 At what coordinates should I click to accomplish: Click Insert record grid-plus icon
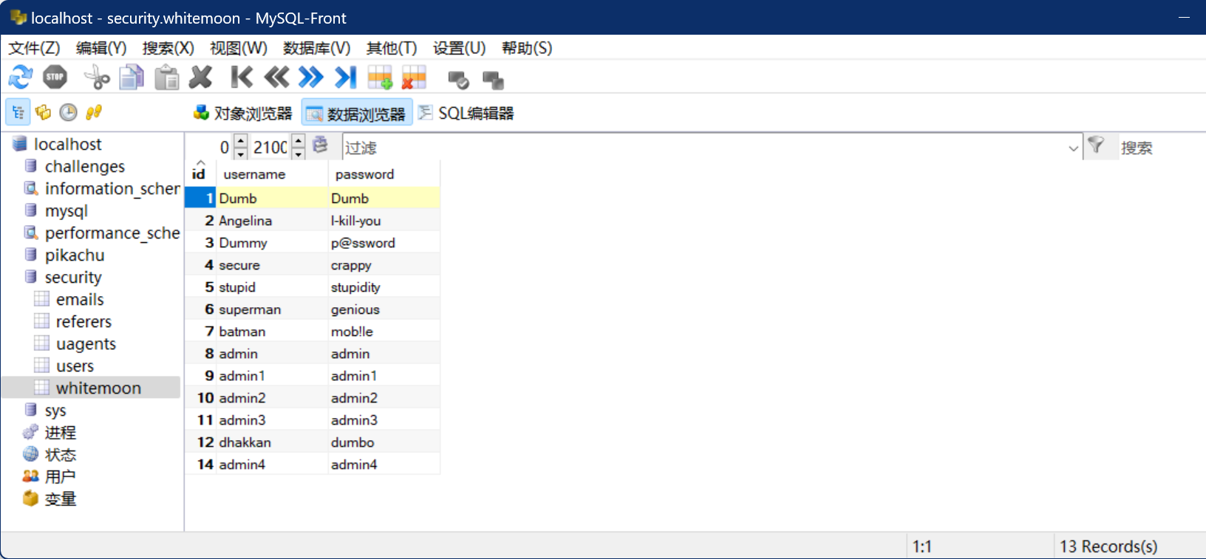(380, 77)
